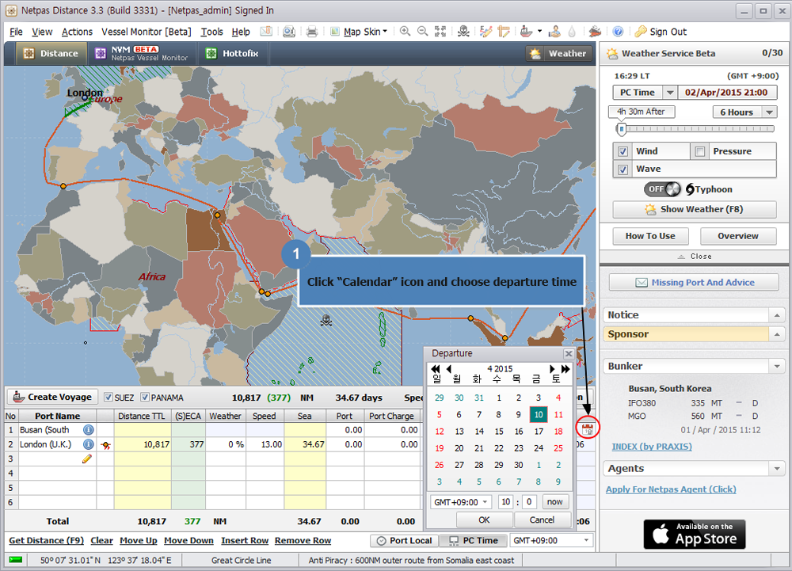Click the email attachment toolbar icon
The image size is (792, 571).
click(x=266, y=32)
